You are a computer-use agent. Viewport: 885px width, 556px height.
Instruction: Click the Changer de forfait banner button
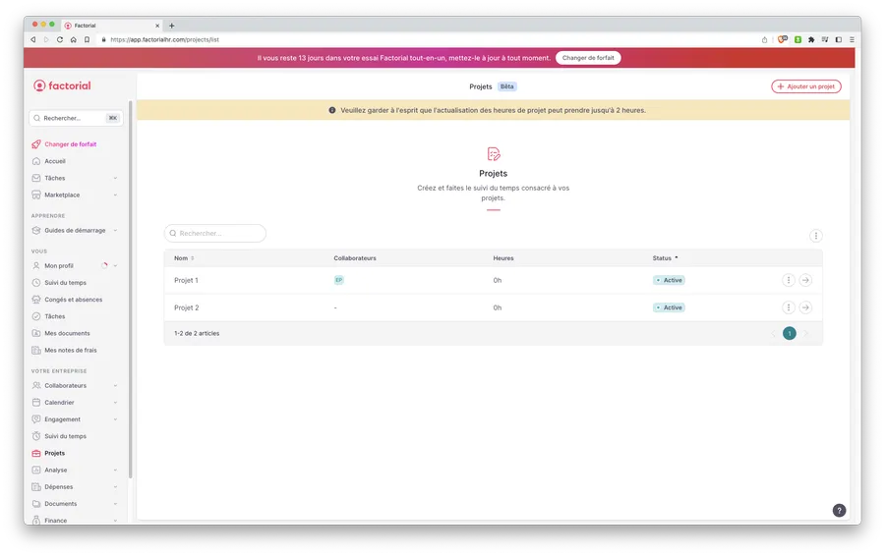(588, 58)
